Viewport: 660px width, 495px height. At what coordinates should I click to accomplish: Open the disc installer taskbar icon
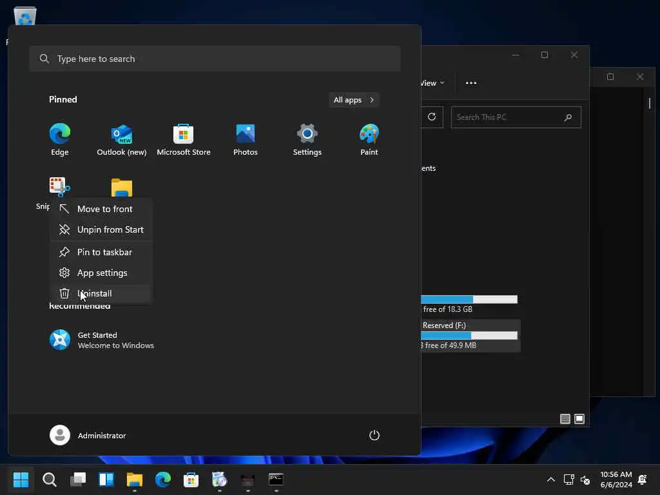tap(219, 480)
